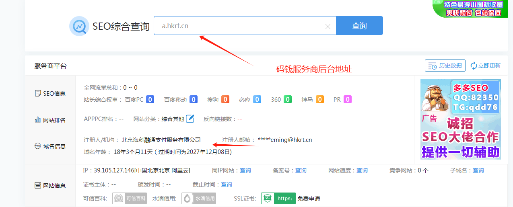The width and height of the screenshot is (513, 207).
Task: Select the 网站排名 section tab
Action: 50,120
